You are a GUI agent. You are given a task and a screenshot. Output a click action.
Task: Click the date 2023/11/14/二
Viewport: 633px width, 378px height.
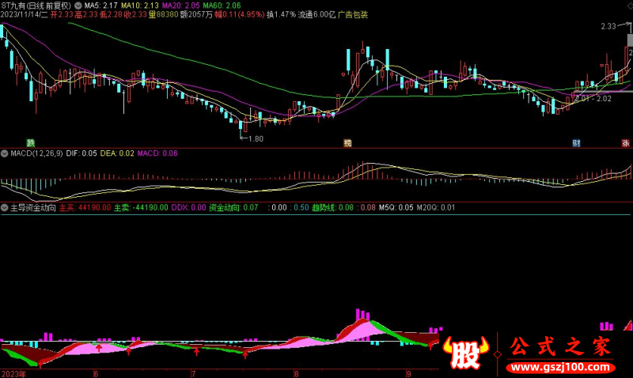point(25,15)
